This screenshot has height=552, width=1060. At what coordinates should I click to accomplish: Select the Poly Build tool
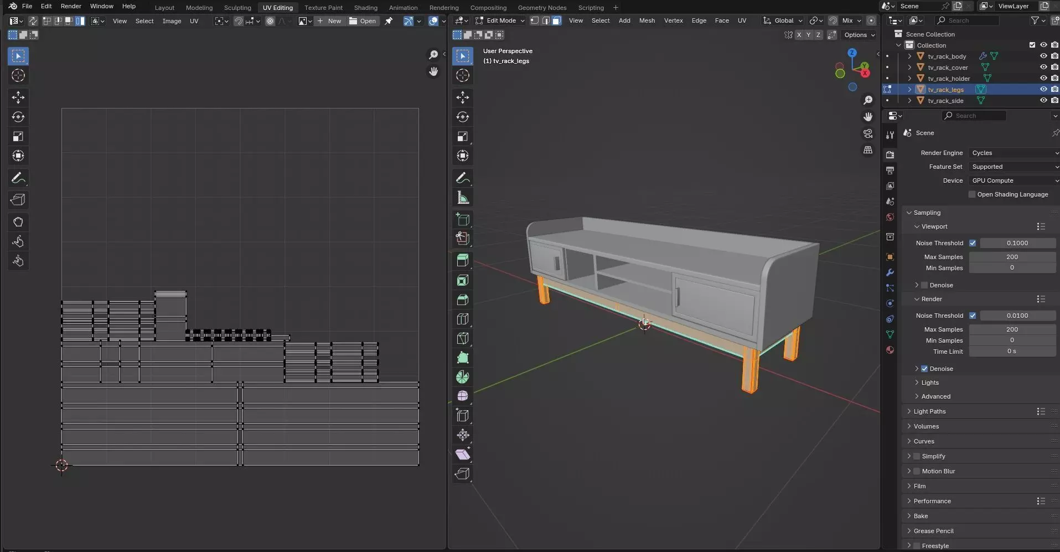click(463, 358)
